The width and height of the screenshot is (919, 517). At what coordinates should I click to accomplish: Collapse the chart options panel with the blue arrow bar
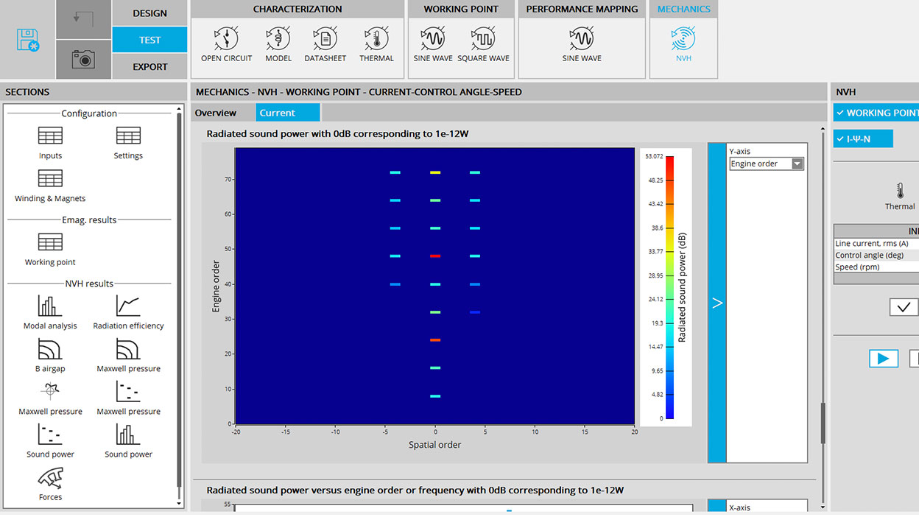[716, 303]
